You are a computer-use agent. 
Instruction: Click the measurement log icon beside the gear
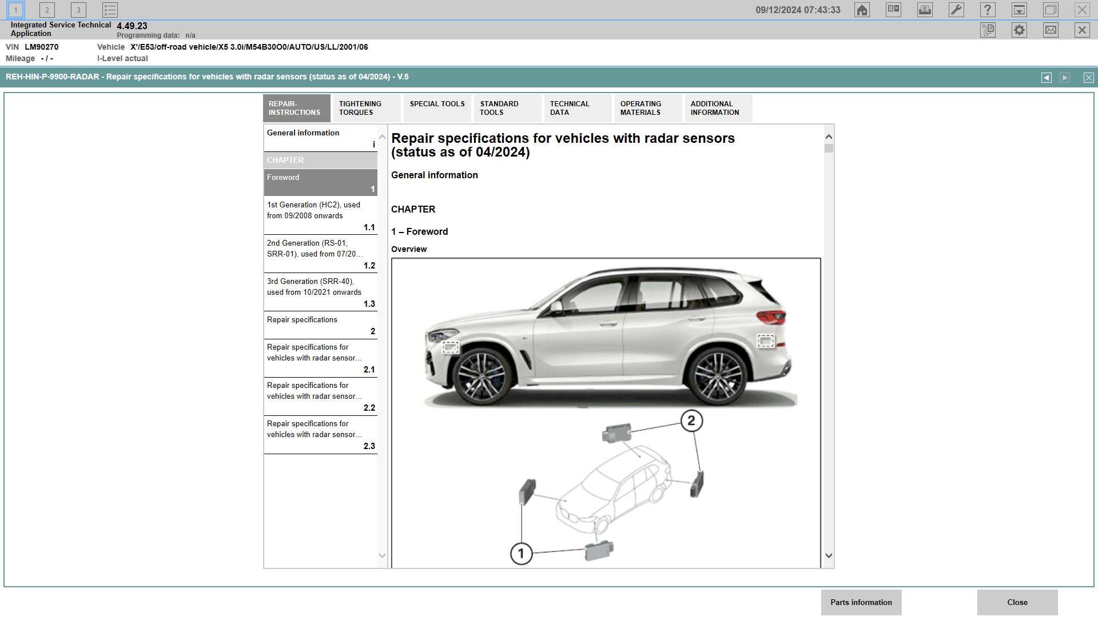click(988, 30)
